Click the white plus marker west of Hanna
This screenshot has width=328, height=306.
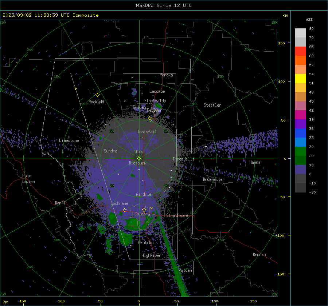[x=206, y=146]
